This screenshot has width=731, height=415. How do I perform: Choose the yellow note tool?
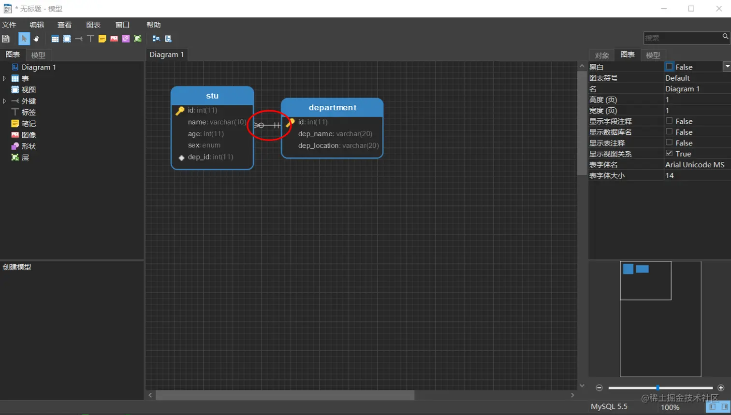(x=102, y=39)
